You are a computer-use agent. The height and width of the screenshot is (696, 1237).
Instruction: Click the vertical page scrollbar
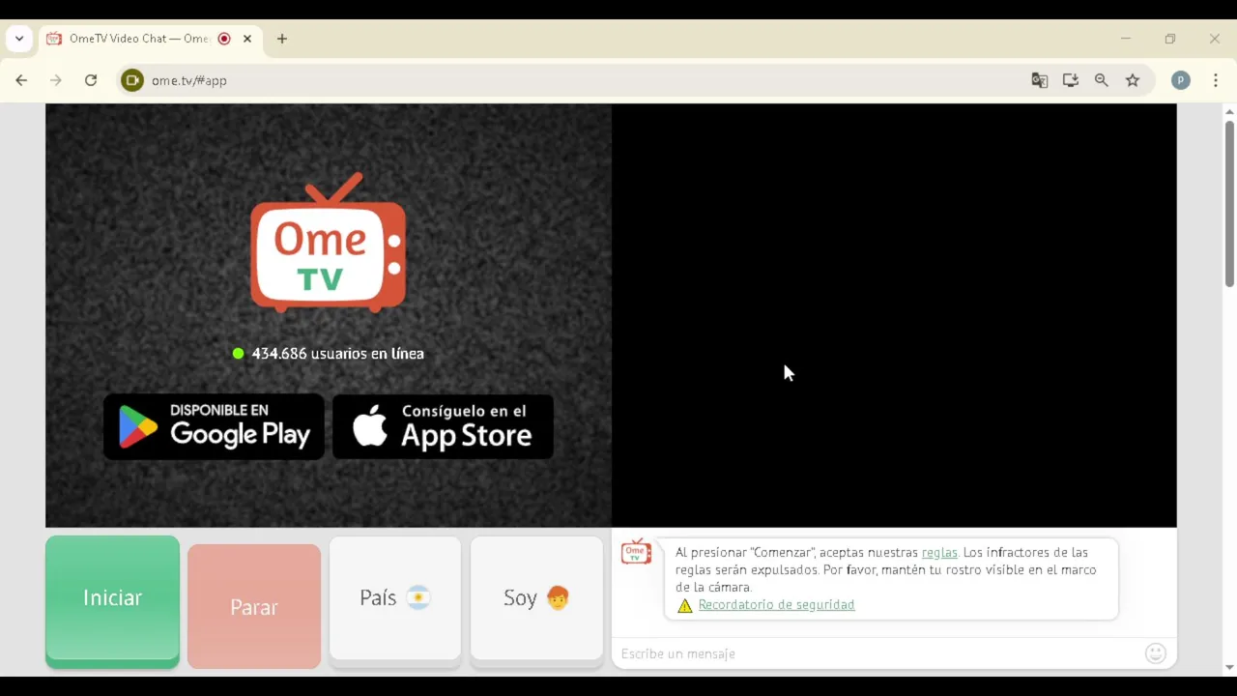(1229, 203)
